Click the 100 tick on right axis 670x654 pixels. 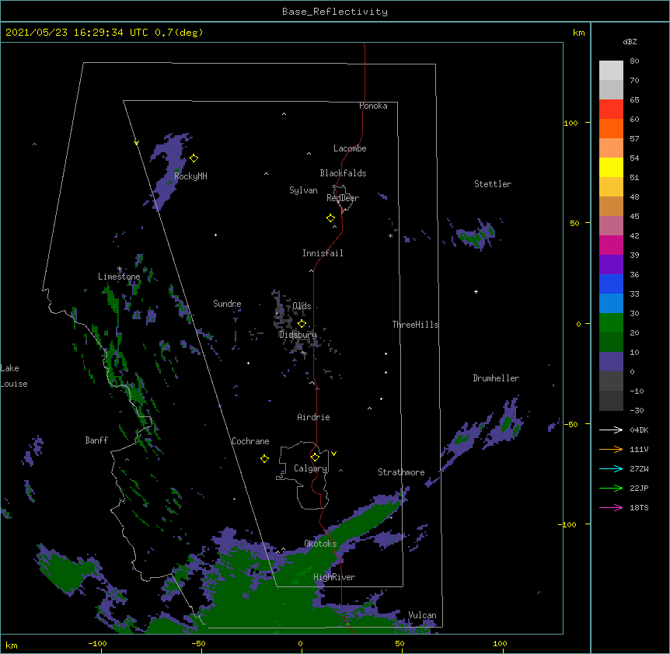571,123
